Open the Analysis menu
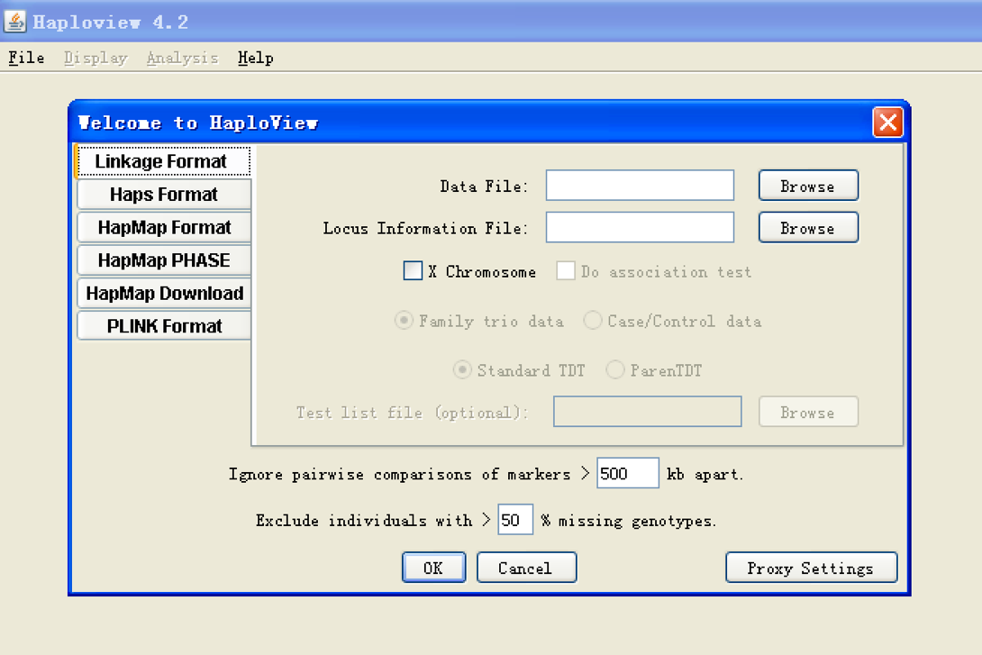 tap(182, 58)
